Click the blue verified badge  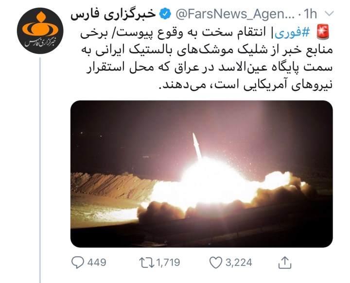[x=165, y=14]
